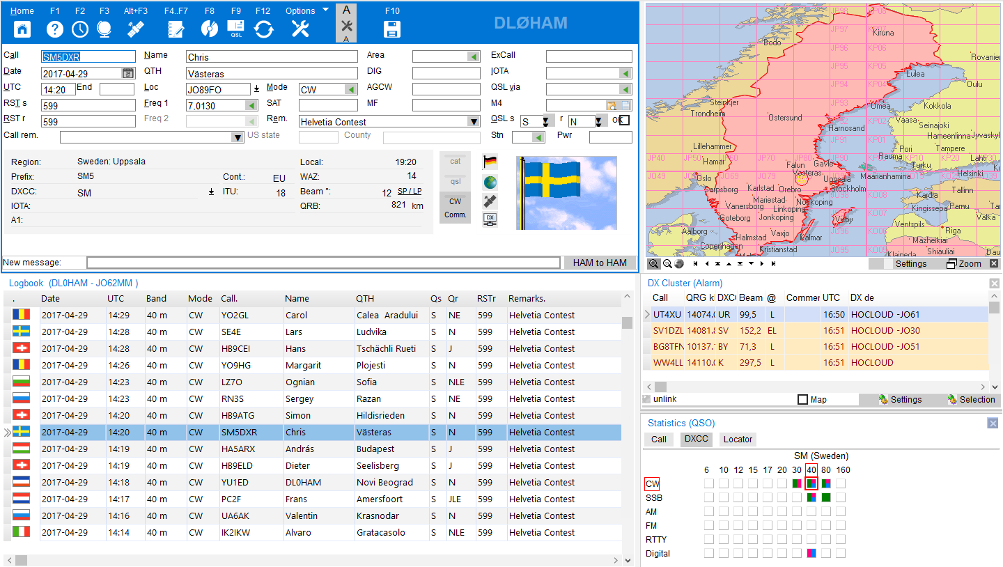Open DX Cluster Settings button
Screen dimensions: 1003x567
(900, 399)
